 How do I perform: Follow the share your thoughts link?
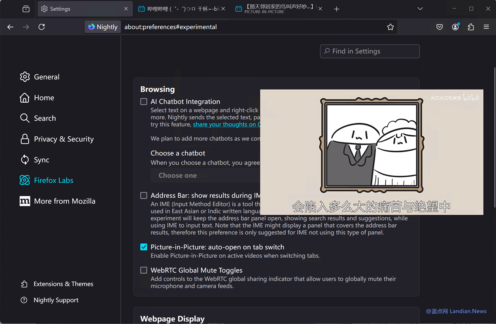click(227, 124)
